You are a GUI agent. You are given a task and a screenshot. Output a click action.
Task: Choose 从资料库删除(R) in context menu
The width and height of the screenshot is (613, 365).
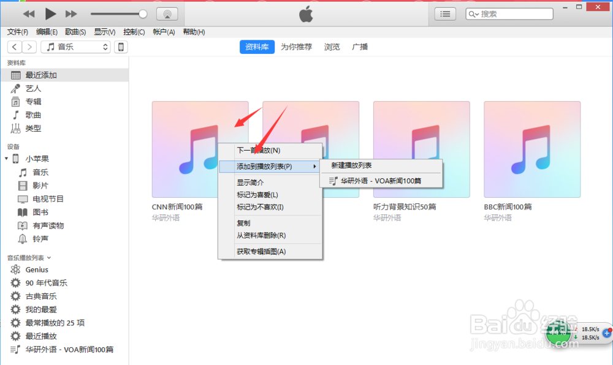[x=270, y=235]
